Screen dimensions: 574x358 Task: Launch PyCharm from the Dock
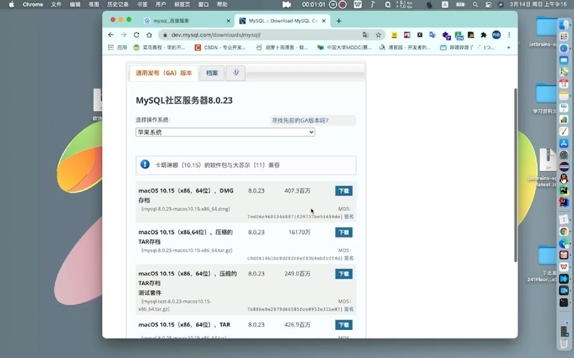coord(564,190)
